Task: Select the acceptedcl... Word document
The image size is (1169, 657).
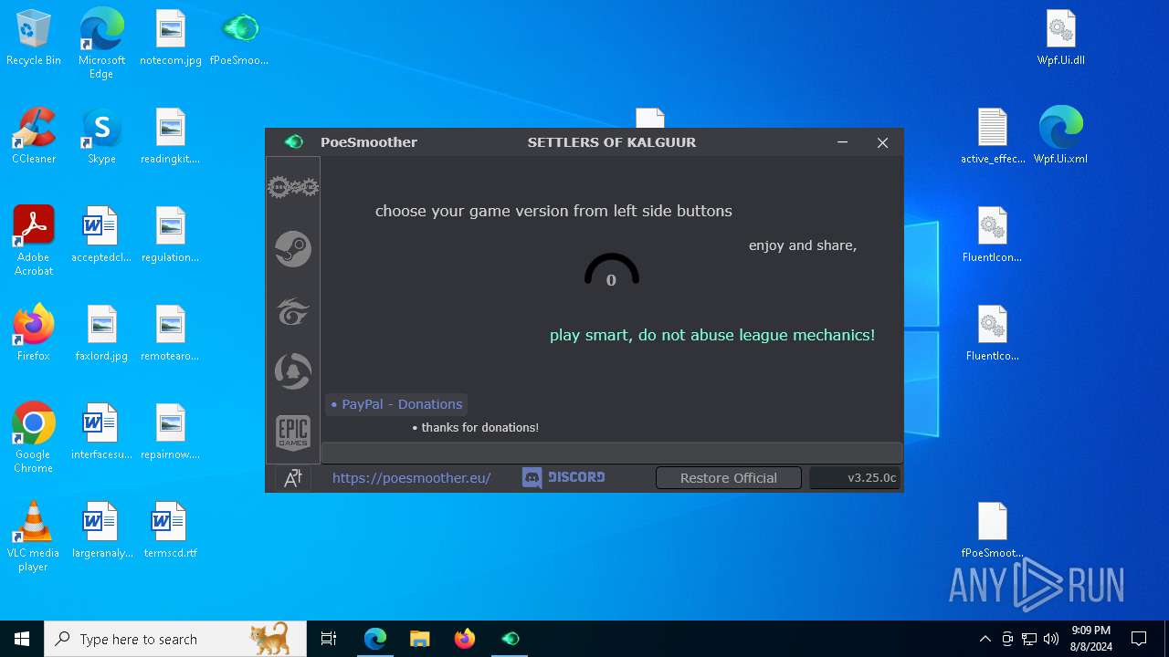Action: coord(101,235)
